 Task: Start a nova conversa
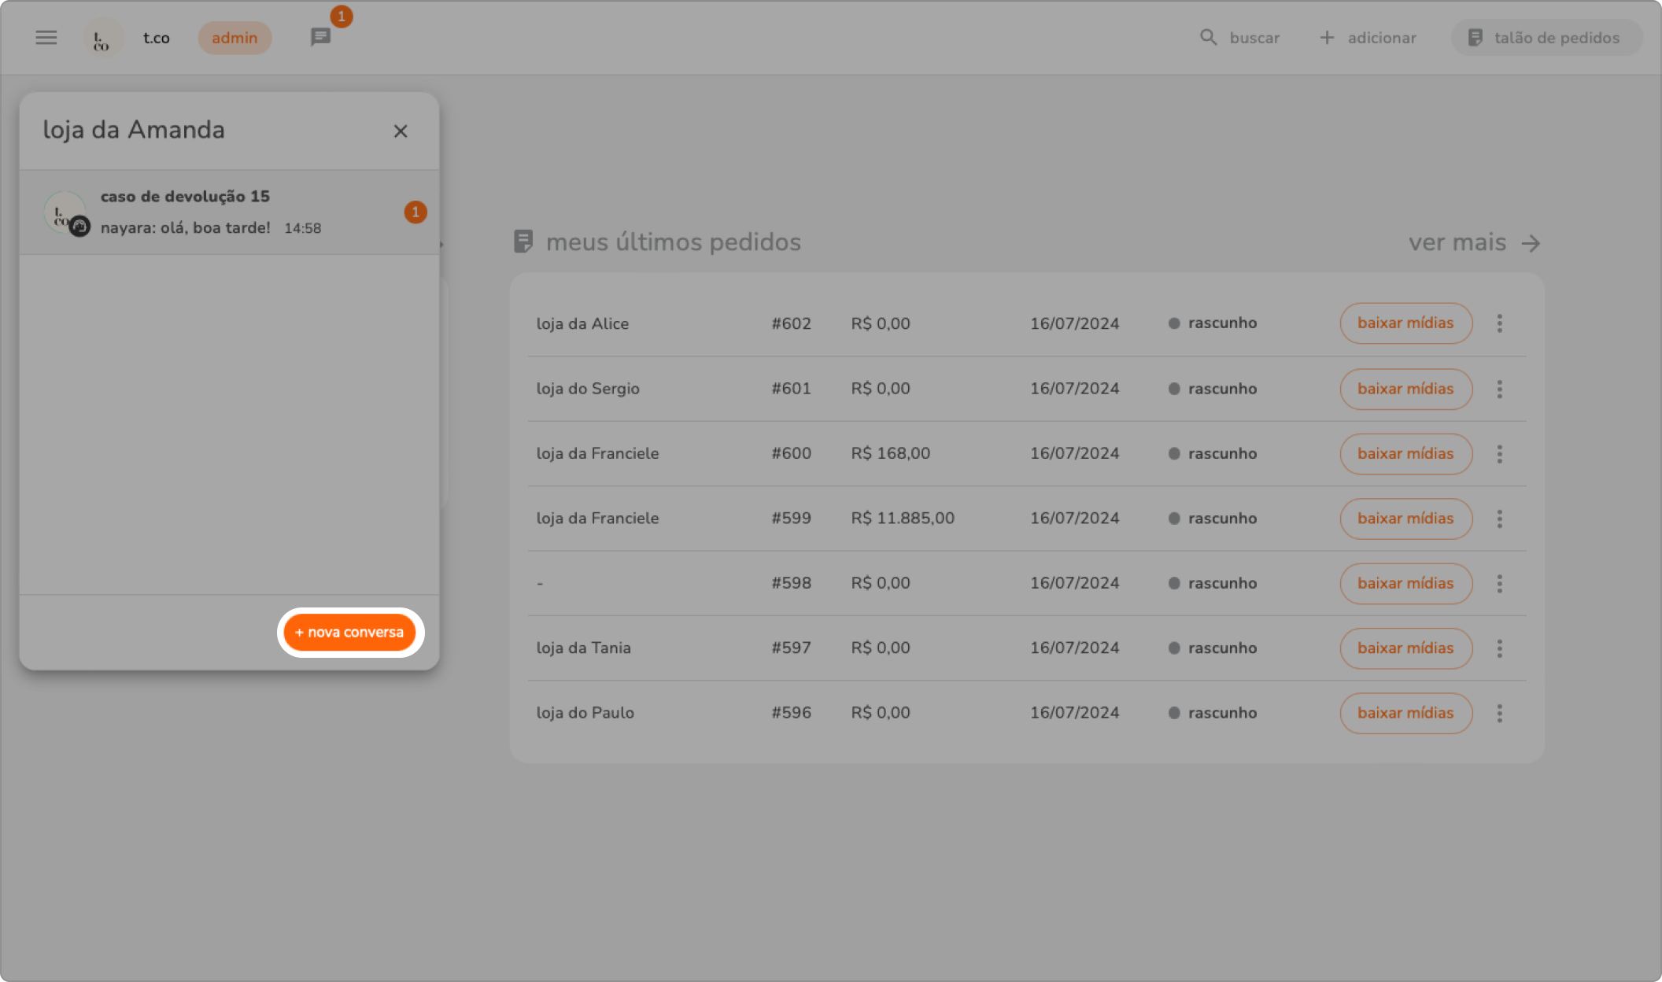[350, 633]
